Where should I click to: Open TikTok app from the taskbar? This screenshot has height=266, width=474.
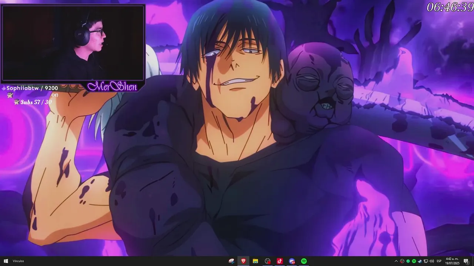click(280, 261)
